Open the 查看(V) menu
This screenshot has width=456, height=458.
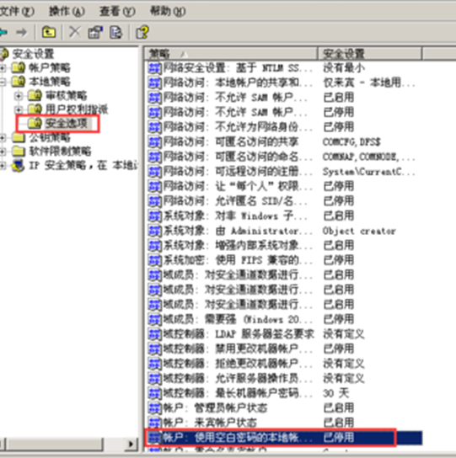coord(117,12)
